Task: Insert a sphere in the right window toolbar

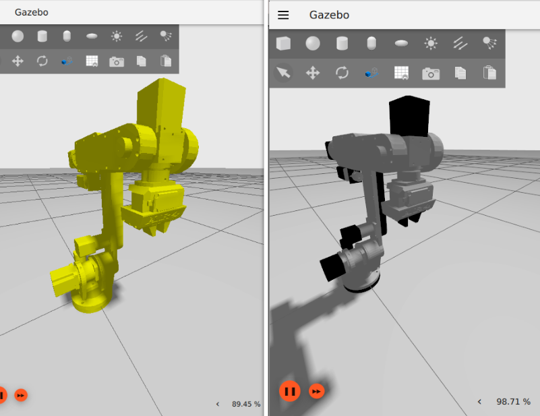Action: pos(313,44)
